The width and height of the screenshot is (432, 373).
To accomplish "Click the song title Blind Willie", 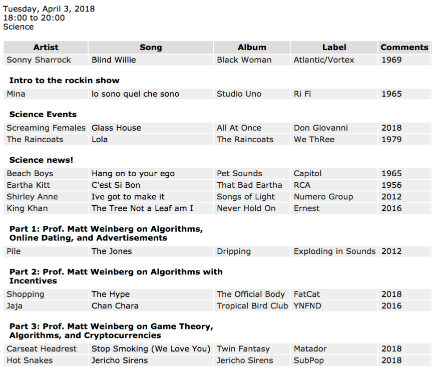I will coord(114,60).
